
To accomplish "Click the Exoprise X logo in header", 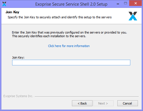I will coord(133,16).
